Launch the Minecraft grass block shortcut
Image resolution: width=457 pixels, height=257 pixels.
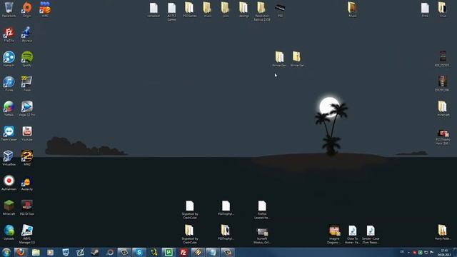point(9,208)
